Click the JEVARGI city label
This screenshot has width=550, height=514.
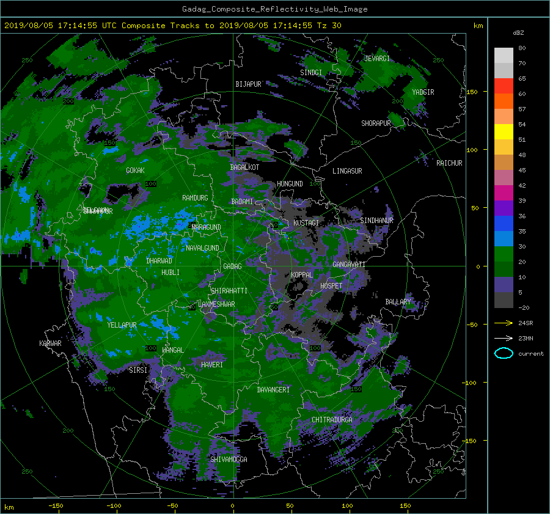(x=377, y=59)
